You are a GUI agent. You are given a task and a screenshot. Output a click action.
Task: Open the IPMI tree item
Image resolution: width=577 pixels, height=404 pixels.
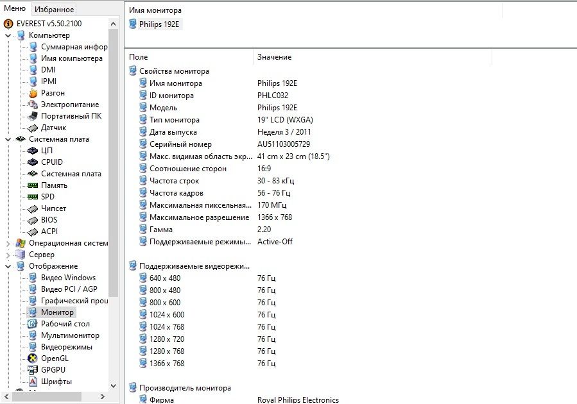tap(49, 81)
